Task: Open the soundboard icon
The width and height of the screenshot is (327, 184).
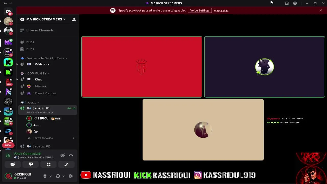Action: coord(66,164)
